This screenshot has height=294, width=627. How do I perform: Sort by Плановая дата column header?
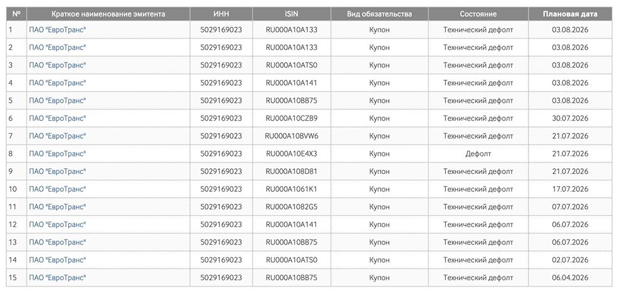point(570,14)
